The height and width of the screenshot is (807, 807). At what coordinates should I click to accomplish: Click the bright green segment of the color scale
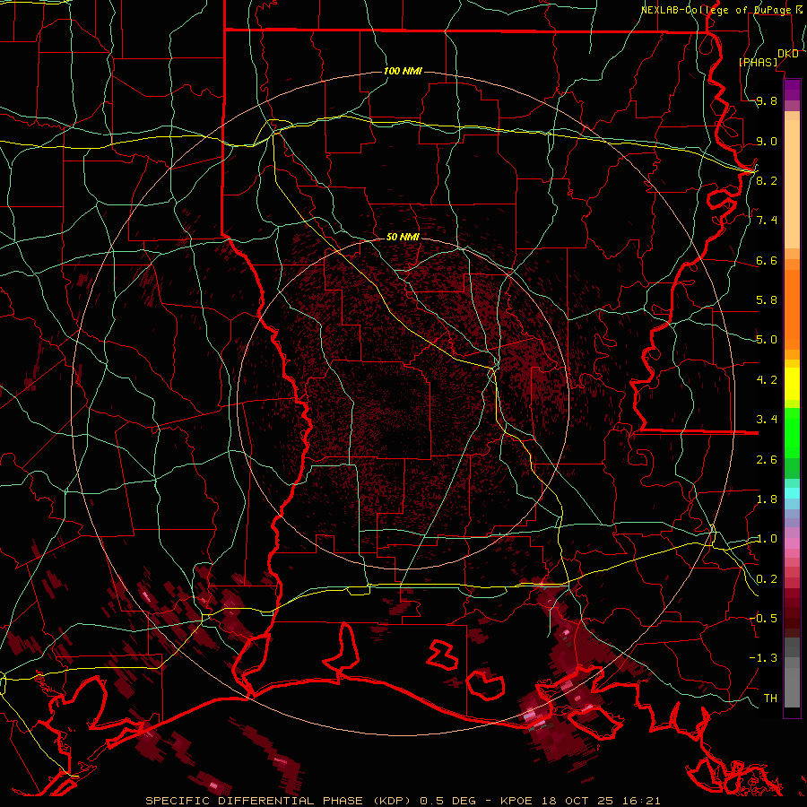(792, 433)
